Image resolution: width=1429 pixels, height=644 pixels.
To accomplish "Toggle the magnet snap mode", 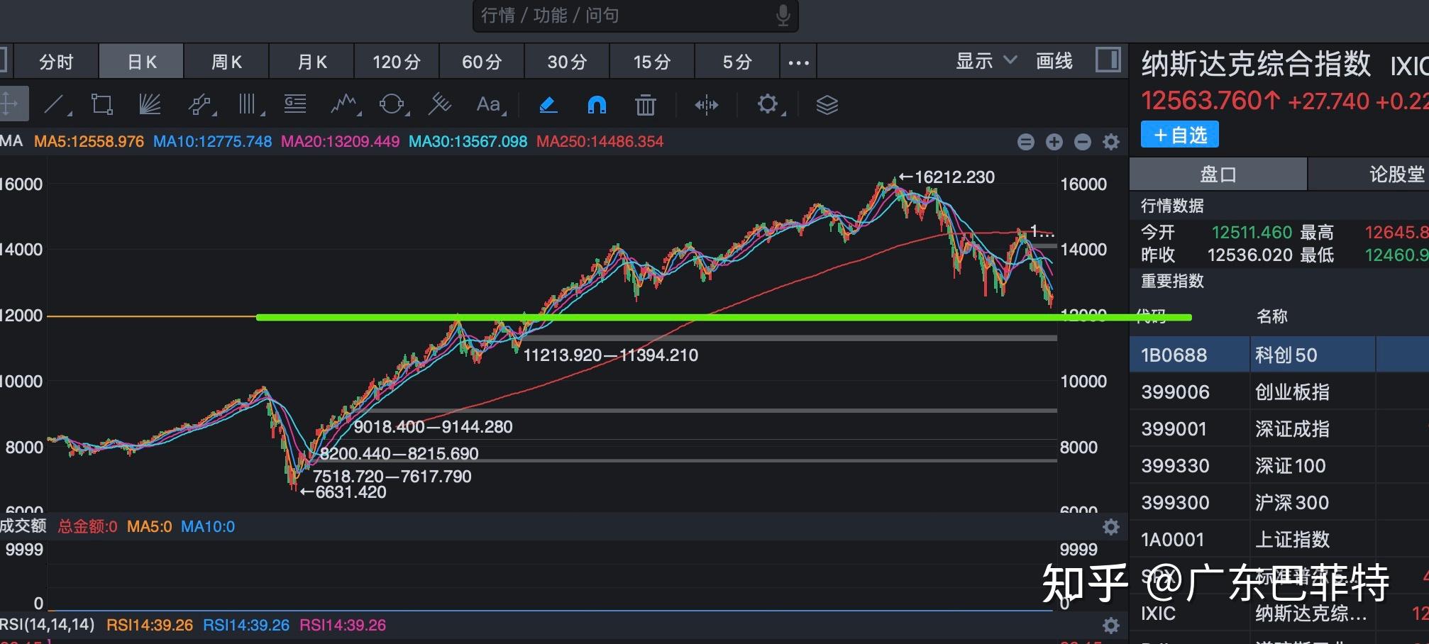I will [x=597, y=105].
